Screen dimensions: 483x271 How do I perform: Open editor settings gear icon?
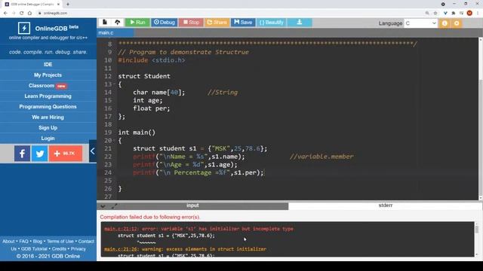point(457,23)
